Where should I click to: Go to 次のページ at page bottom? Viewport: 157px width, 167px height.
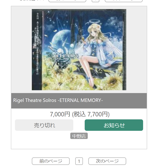click(107, 161)
